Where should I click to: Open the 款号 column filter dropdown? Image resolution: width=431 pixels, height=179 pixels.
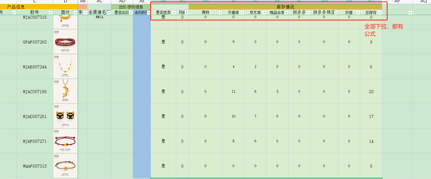tap(51, 13)
